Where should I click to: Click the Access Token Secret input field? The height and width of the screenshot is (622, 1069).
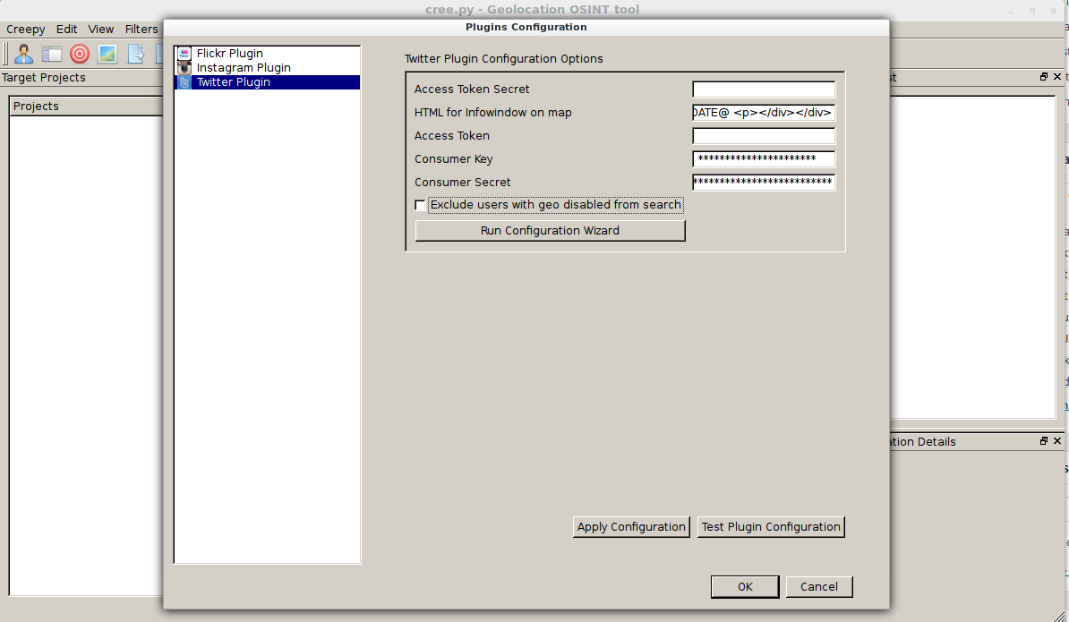pyautogui.click(x=763, y=89)
